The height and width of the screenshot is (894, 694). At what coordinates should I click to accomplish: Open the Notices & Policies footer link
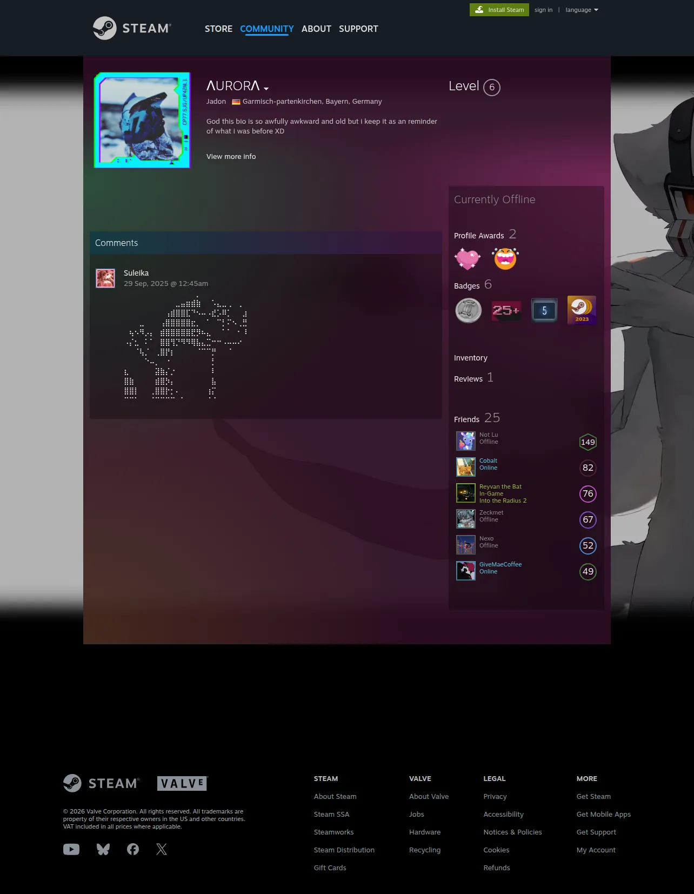[x=512, y=832]
